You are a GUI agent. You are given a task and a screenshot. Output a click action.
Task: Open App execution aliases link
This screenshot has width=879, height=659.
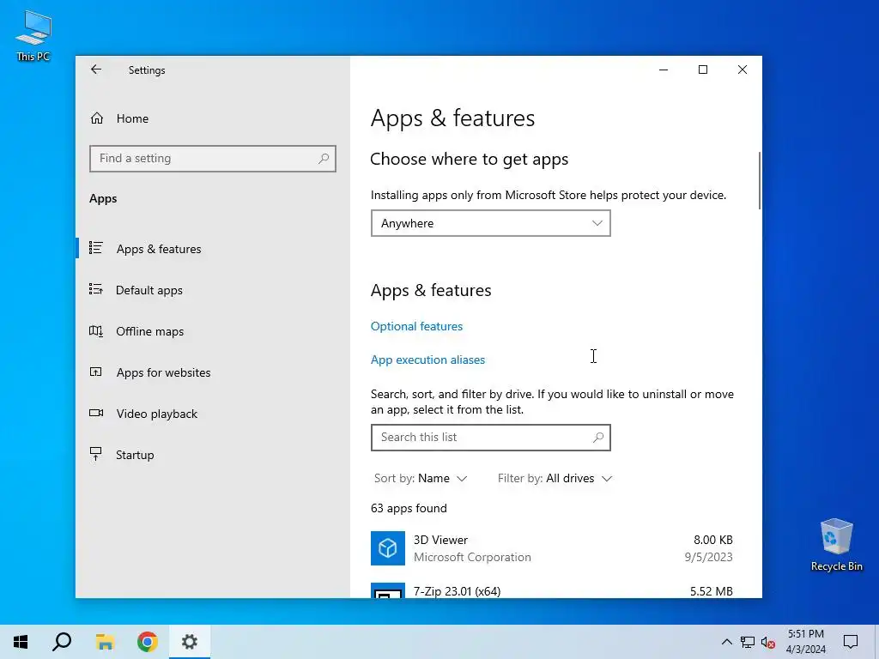coord(427,360)
